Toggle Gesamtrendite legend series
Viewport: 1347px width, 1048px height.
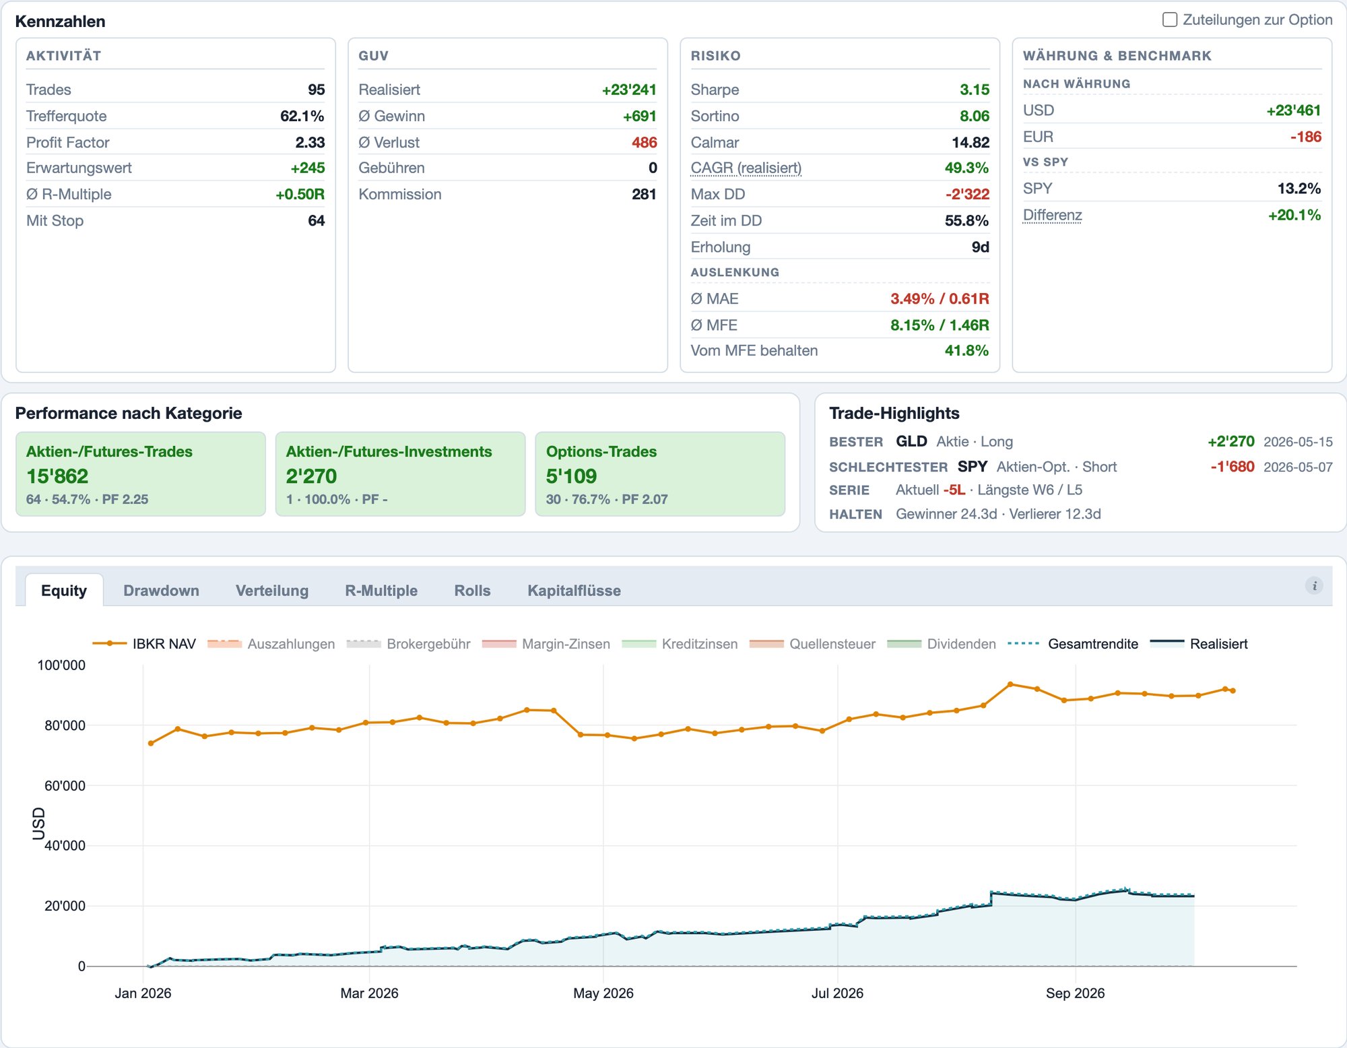tap(1073, 644)
